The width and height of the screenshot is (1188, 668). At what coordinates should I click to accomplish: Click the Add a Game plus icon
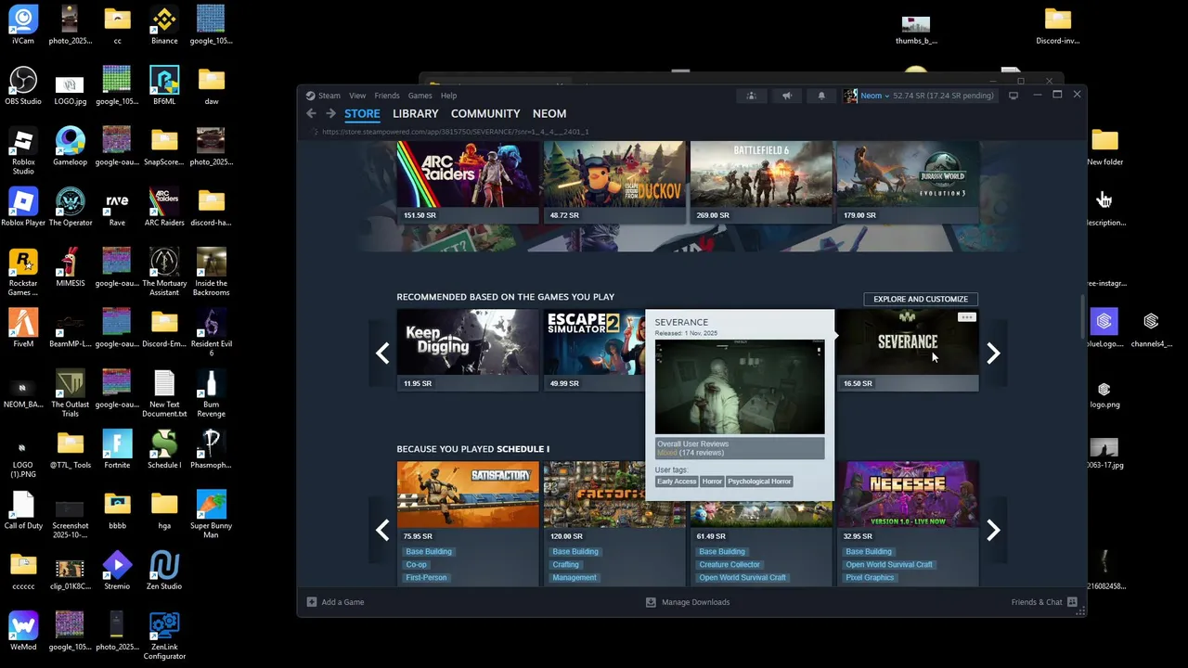coord(312,602)
